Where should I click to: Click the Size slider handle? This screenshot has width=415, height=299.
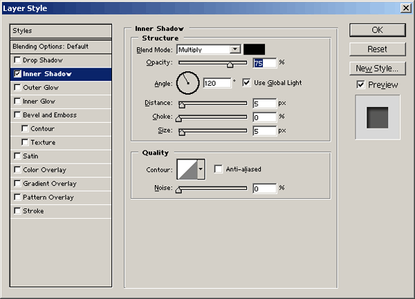coord(182,133)
